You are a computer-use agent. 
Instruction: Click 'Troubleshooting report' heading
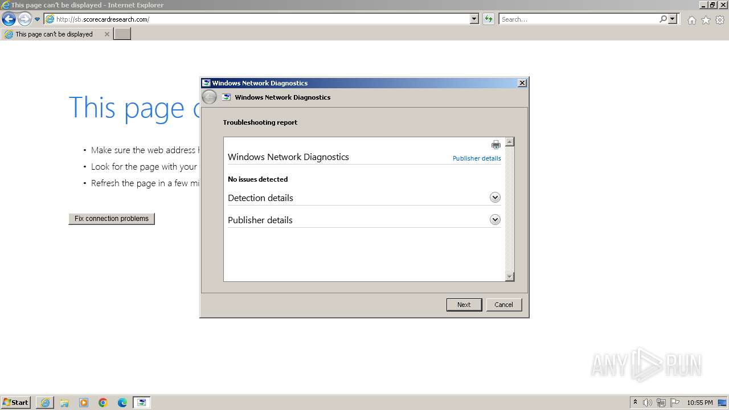point(260,122)
